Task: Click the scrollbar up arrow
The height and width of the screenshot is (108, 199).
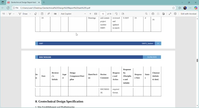Action: pos(197,19)
